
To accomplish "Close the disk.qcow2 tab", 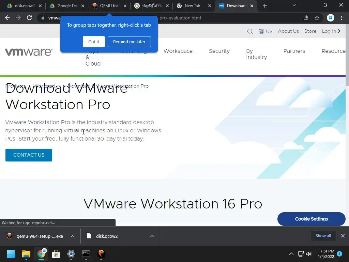I will 40,6.
